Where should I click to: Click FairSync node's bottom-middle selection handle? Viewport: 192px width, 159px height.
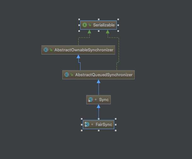[99, 130]
